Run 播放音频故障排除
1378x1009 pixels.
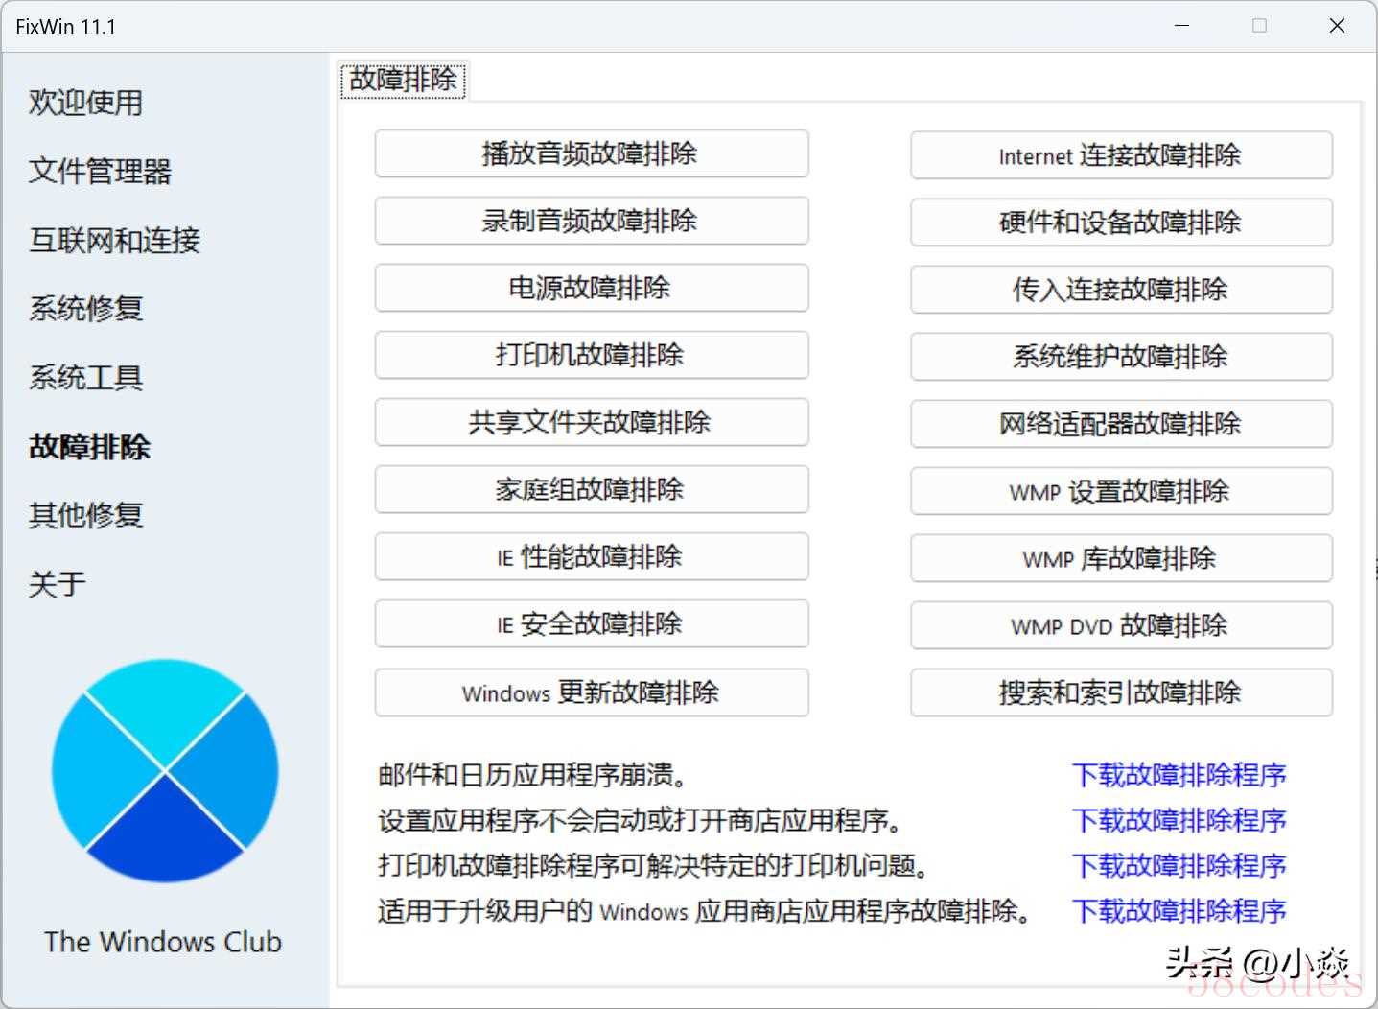click(x=591, y=154)
